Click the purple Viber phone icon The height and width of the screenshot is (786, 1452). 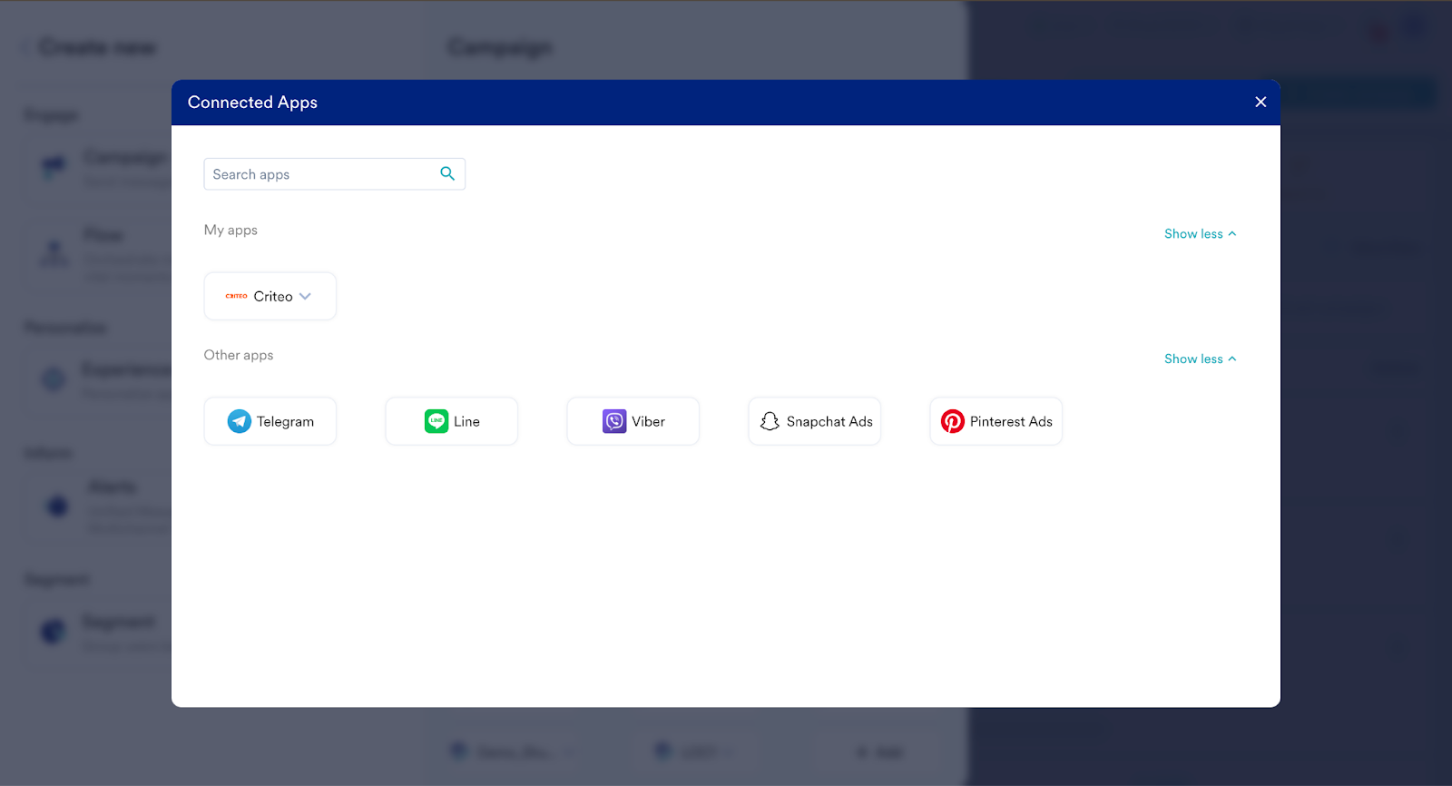click(614, 421)
